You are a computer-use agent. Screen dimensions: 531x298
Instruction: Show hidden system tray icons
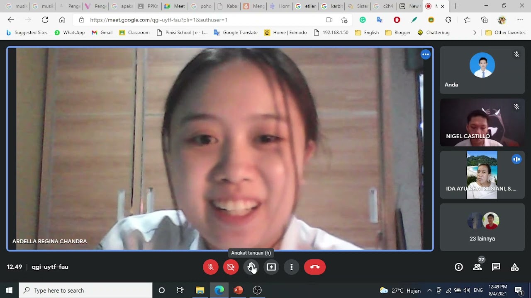click(x=429, y=290)
